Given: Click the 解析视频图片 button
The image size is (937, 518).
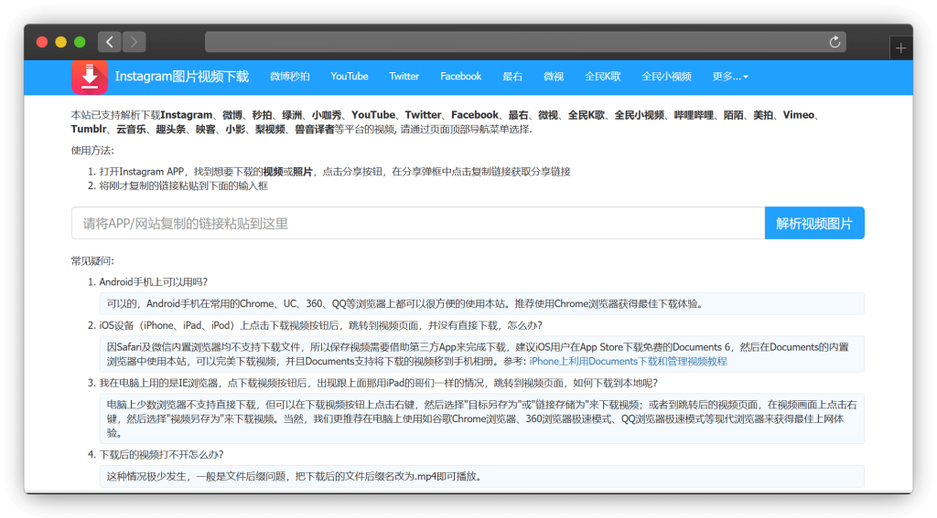Looking at the screenshot, I should tap(814, 223).
